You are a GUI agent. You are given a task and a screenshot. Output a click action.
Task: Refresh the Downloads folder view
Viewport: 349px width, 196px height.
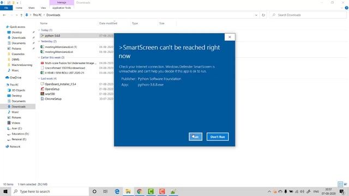[x=263, y=15]
